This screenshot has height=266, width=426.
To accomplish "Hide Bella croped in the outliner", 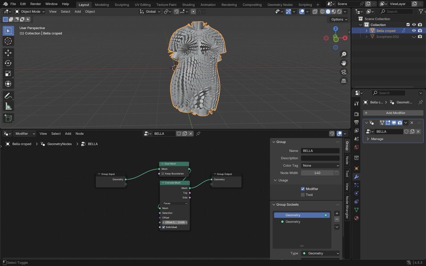I will tap(414, 31).
